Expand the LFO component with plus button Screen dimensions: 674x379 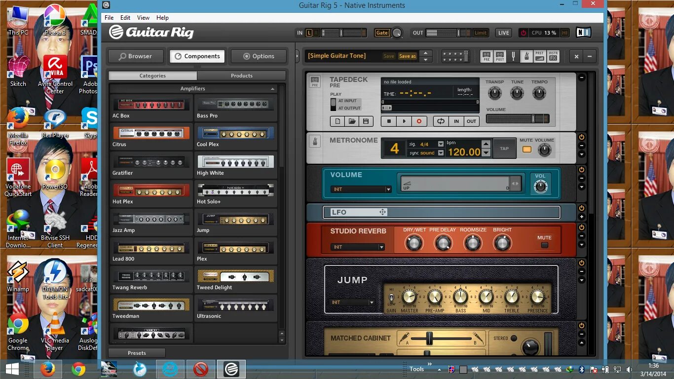[x=581, y=217]
